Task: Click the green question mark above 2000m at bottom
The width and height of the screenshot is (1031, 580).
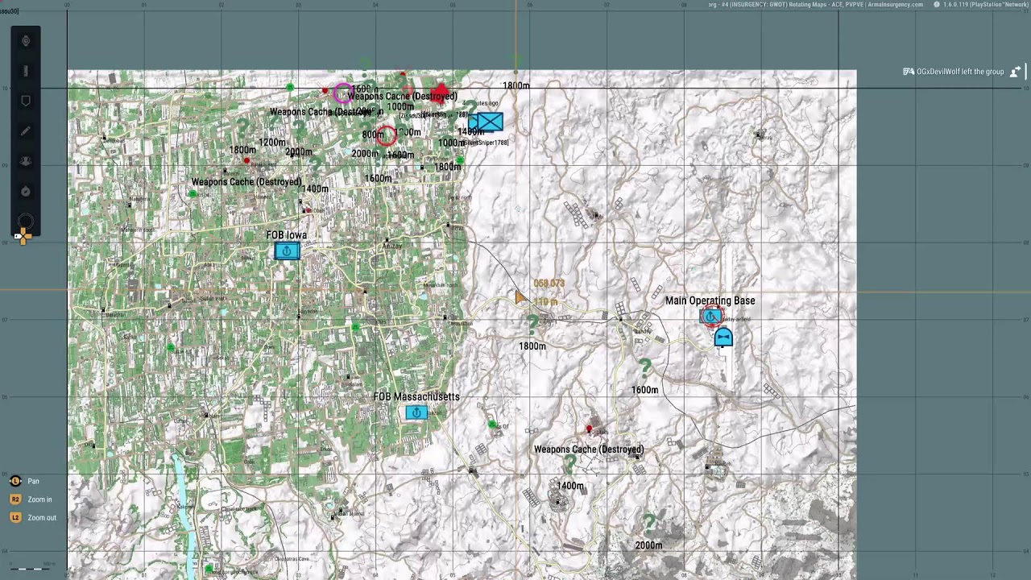Action: tap(650, 524)
